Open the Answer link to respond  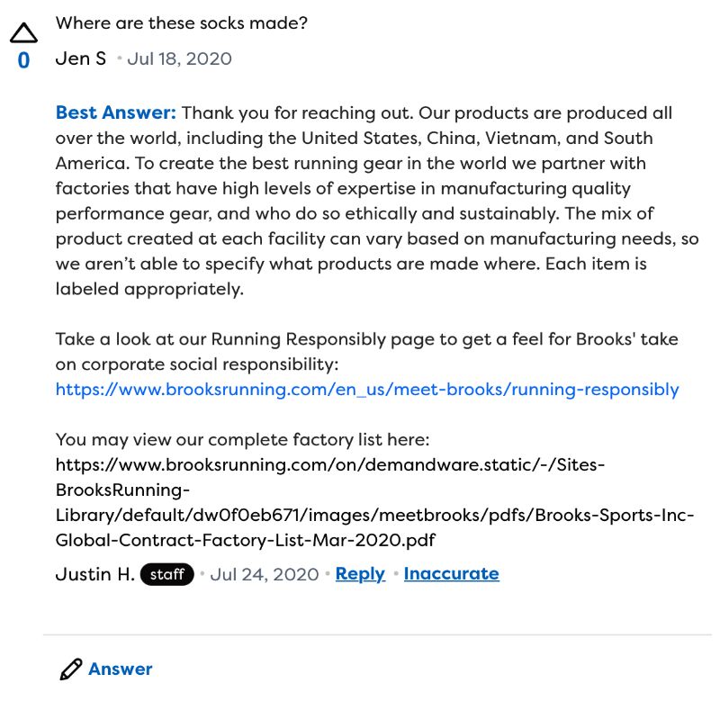[121, 670]
